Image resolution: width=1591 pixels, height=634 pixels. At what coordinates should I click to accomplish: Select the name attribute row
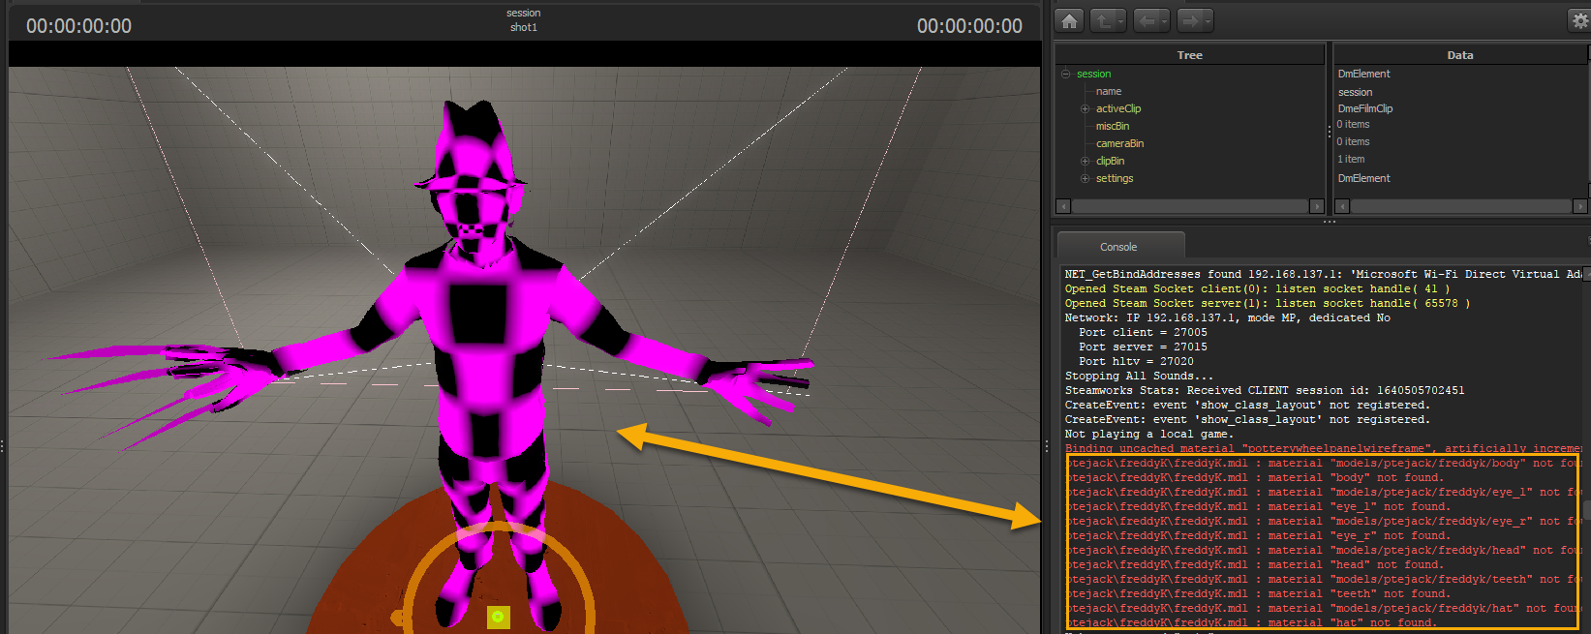pyautogui.click(x=1109, y=91)
